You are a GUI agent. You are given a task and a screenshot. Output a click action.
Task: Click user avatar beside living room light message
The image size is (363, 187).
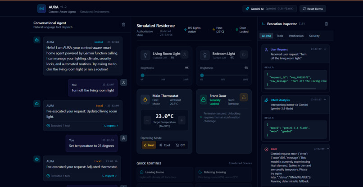(123, 82)
